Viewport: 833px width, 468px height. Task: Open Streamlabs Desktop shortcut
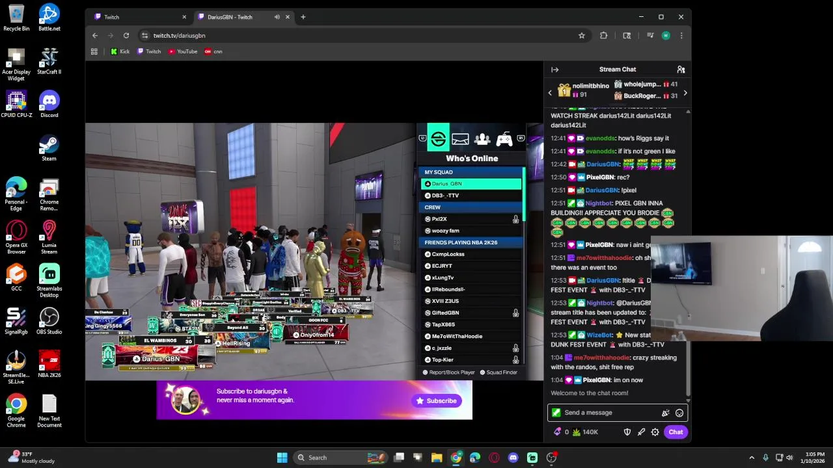click(x=49, y=281)
